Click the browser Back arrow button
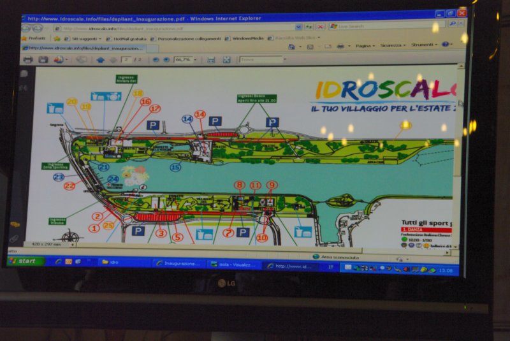The width and height of the screenshot is (510, 341). (26, 28)
